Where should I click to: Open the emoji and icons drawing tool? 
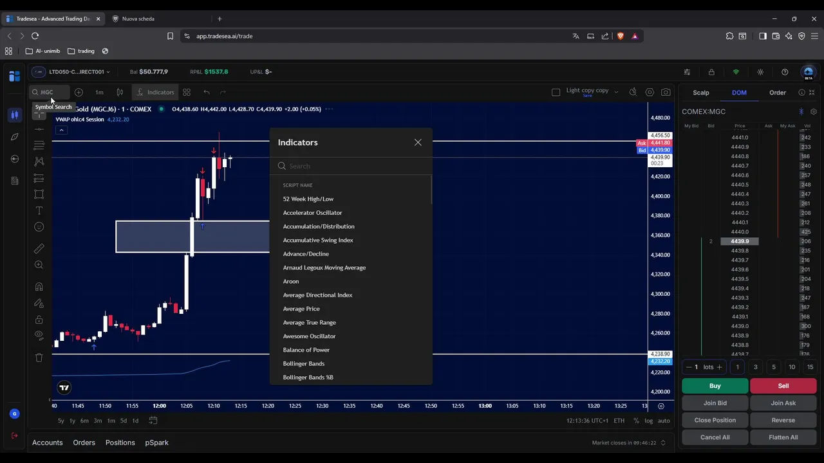[x=39, y=226]
